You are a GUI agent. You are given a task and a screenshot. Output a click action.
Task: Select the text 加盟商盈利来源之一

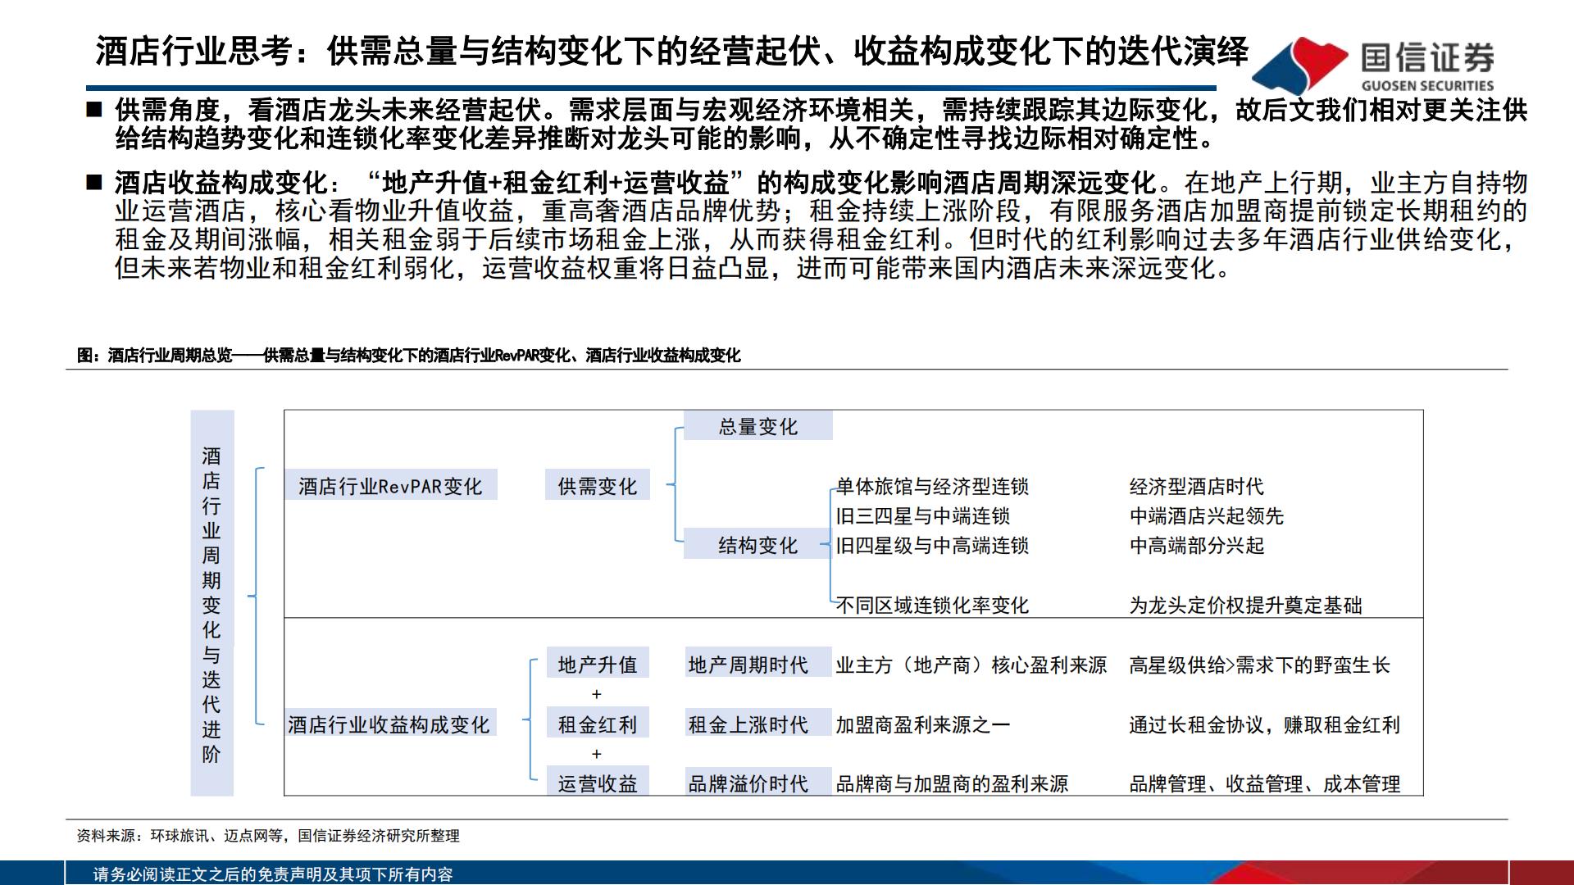923,724
